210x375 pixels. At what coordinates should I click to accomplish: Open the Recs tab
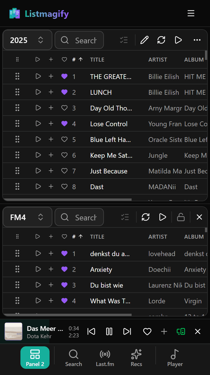(136, 358)
